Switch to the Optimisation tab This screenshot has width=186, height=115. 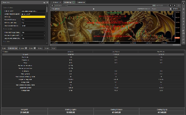pyautogui.click(x=81, y=2)
